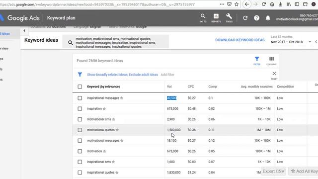
Task: Check the inspirational messages row
Action: point(80,98)
